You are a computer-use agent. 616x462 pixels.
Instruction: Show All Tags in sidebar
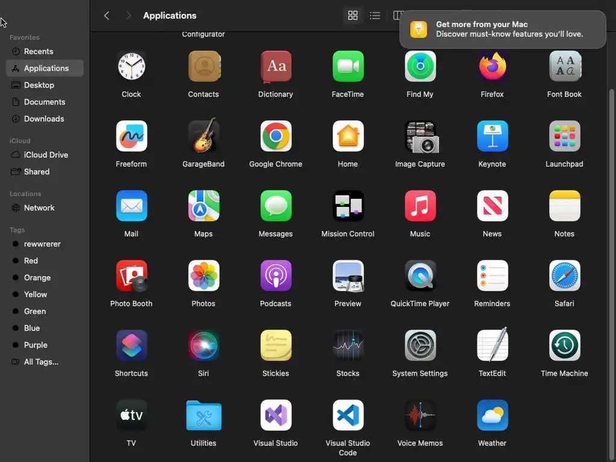(x=45, y=362)
